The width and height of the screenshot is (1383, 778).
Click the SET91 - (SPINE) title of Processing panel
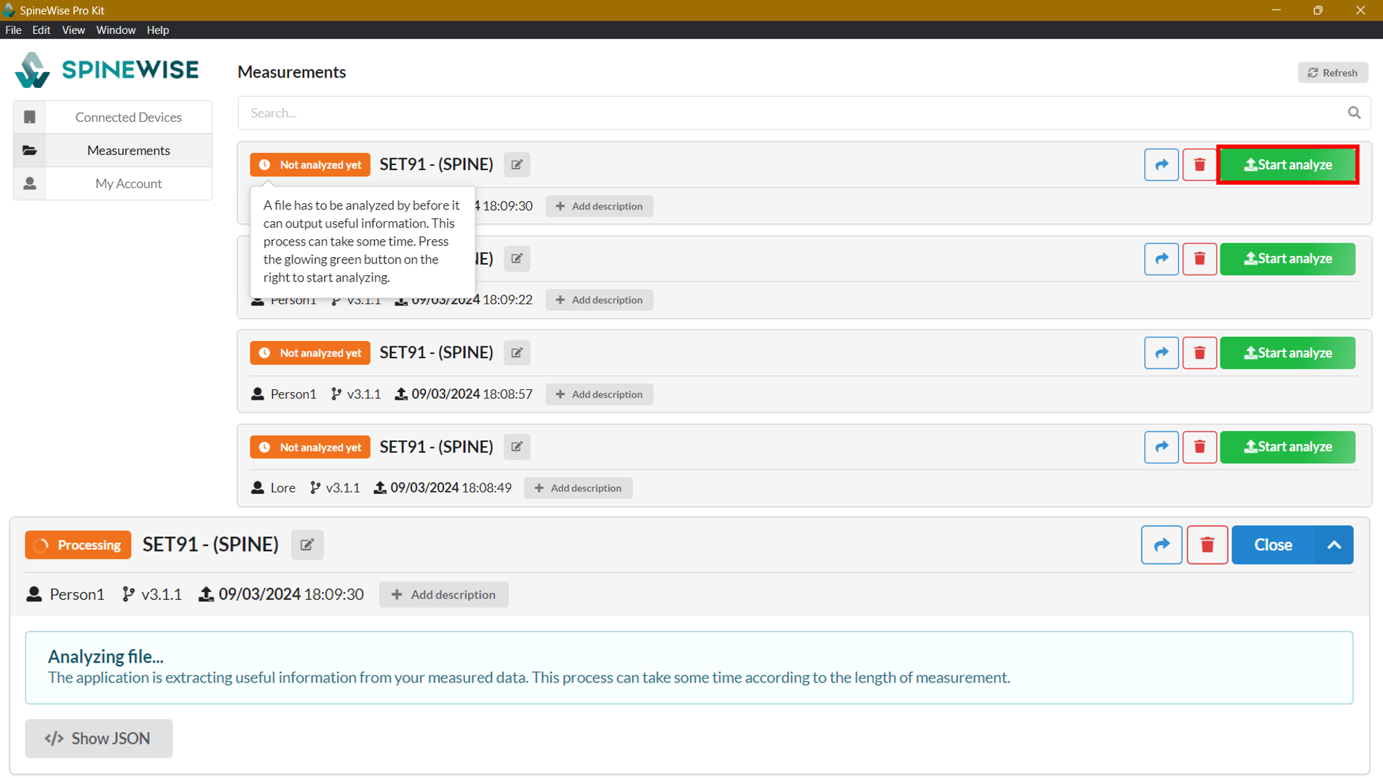211,545
